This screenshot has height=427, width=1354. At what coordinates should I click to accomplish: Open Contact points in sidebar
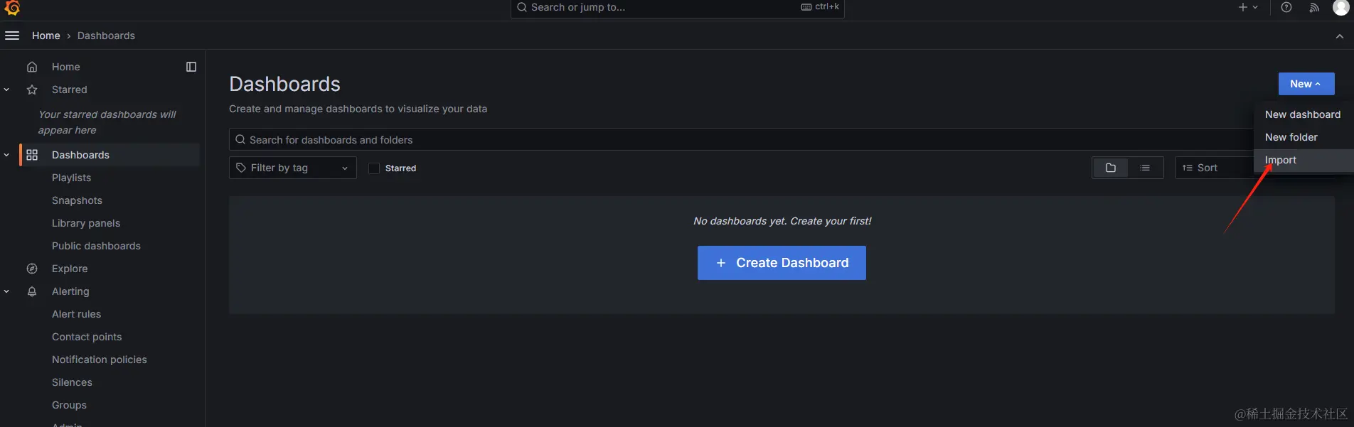(87, 337)
